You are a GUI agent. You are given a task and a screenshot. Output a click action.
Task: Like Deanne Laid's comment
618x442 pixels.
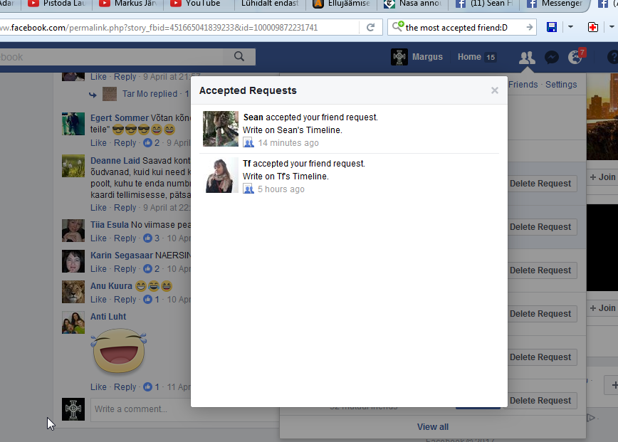coord(98,208)
